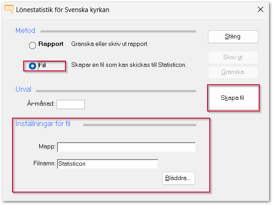
Task: Select the Rapport radio button
Action: pos(32,45)
